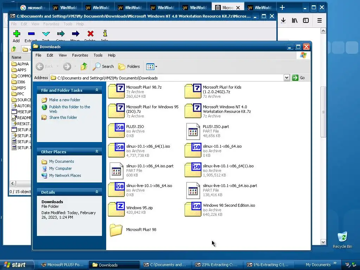Open Search in Downloads toolbar
The height and width of the screenshot is (270, 360).
pos(103,66)
